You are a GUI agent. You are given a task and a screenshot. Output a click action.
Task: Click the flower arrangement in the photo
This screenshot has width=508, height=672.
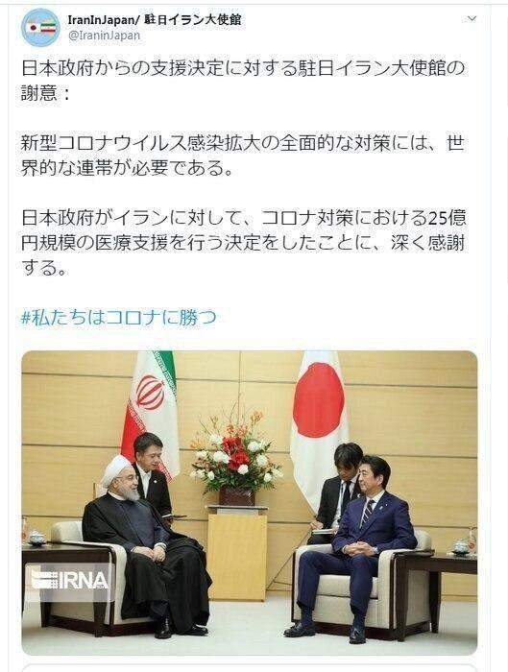235,454
